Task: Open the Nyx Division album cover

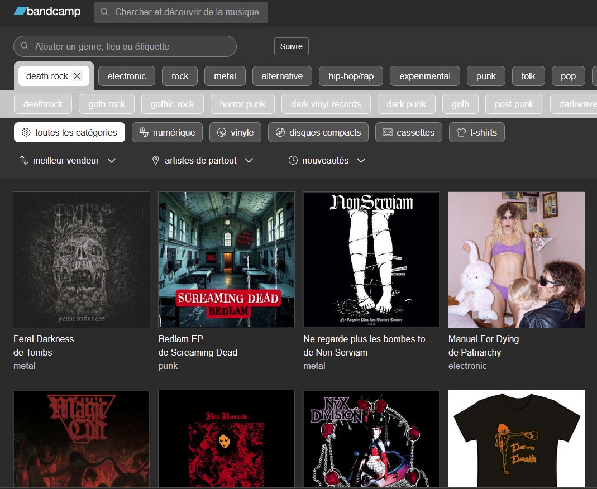Action: (x=371, y=439)
